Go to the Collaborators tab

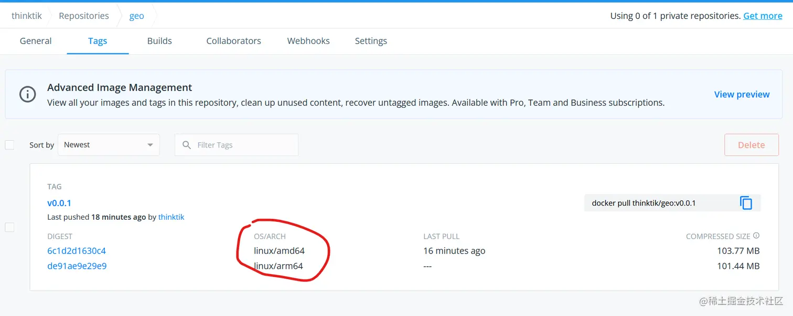tap(233, 41)
